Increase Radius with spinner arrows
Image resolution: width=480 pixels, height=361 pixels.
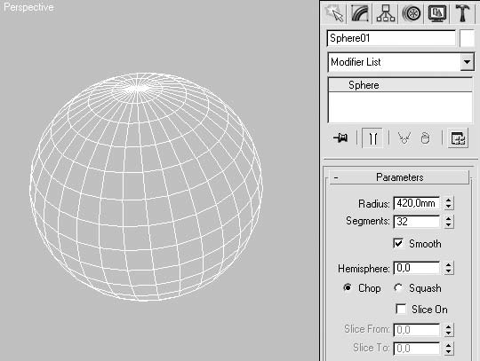click(x=449, y=200)
